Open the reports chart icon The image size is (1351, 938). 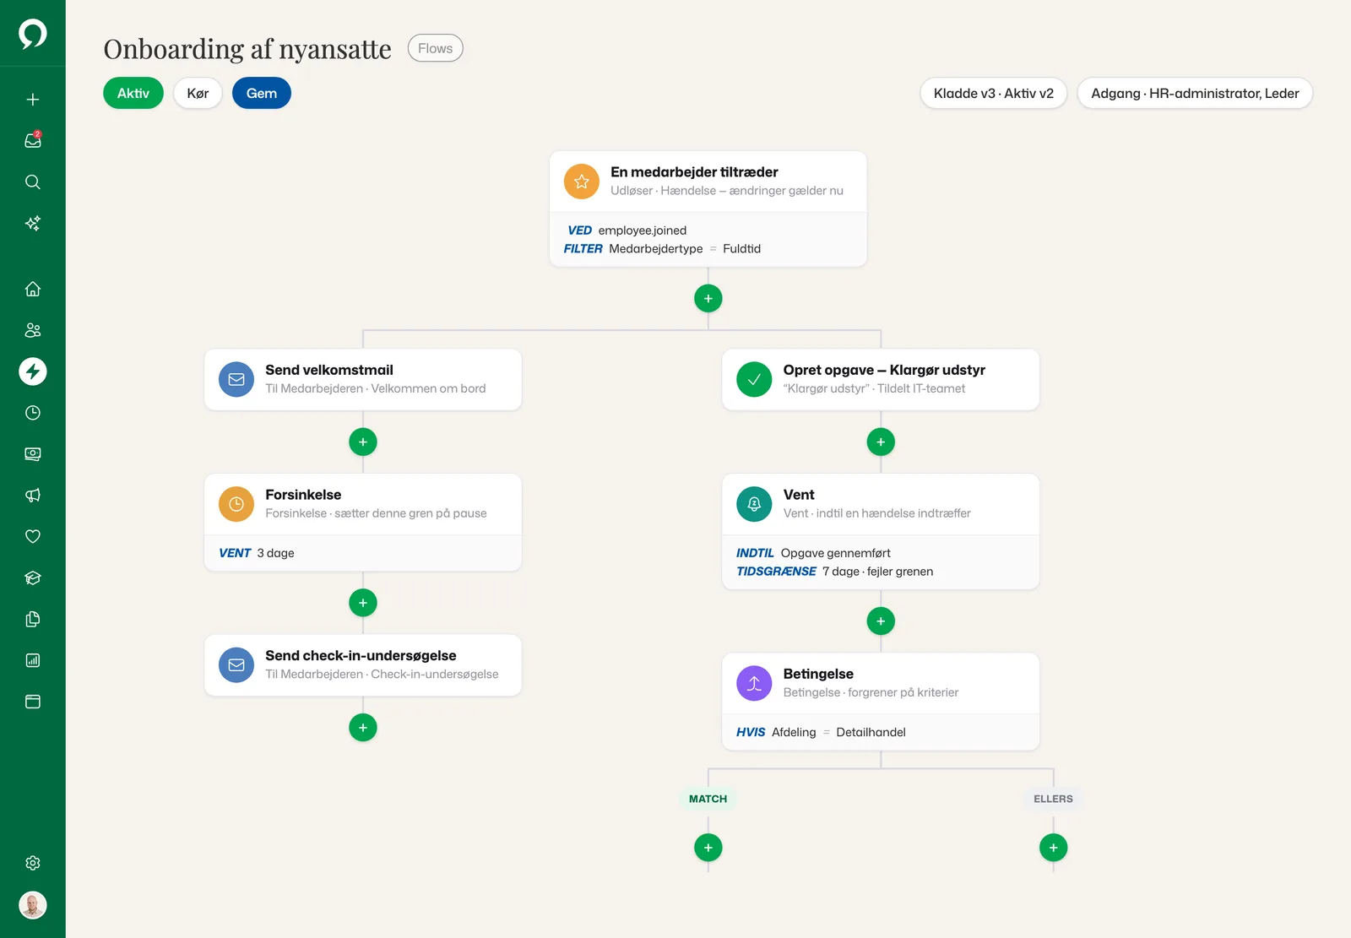pos(33,661)
